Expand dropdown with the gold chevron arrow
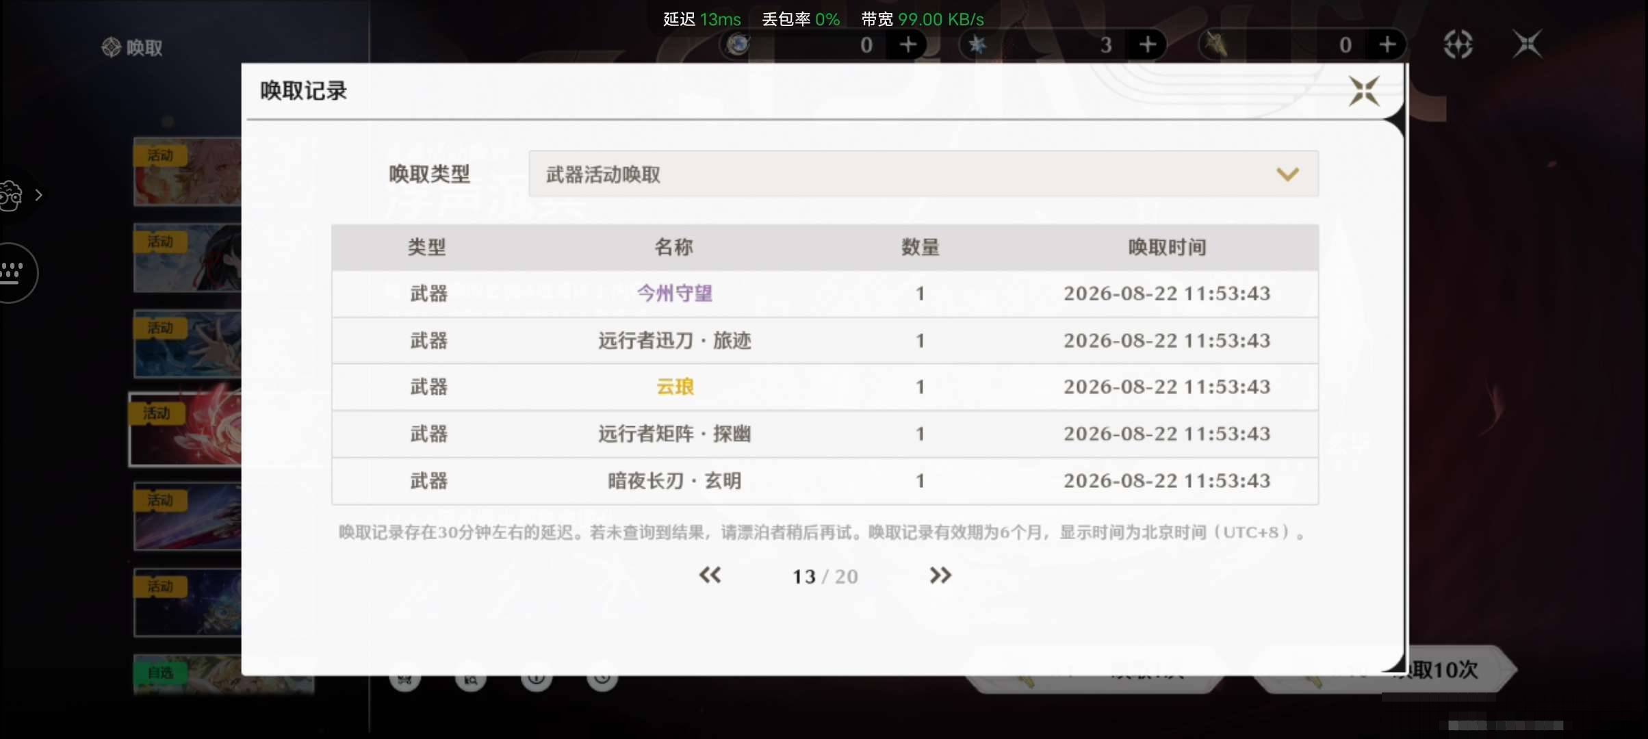This screenshot has height=739, width=1648. 1287,174
